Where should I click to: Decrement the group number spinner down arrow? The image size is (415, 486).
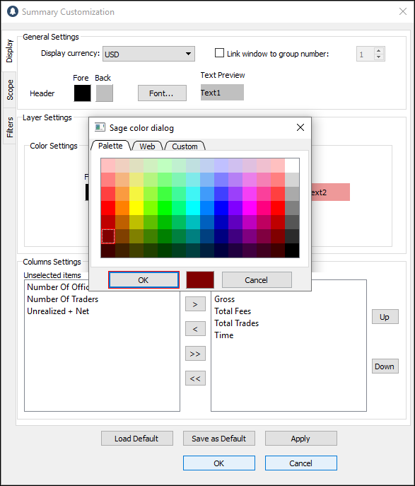point(378,57)
